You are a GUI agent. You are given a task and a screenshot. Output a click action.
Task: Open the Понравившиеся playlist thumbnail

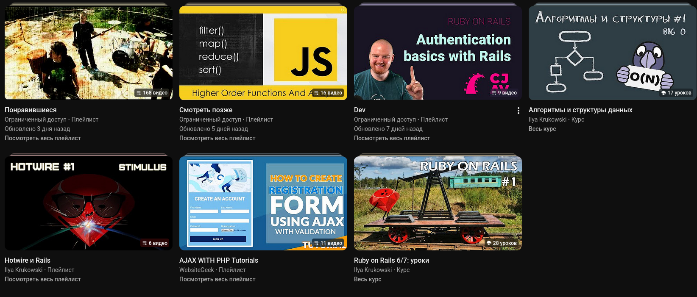89,53
